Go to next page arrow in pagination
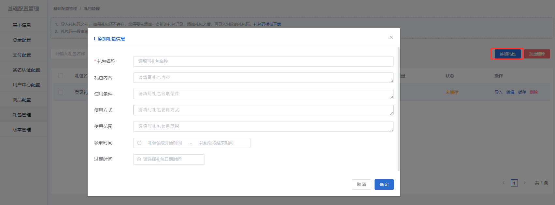This screenshot has height=205, width=555. 524,183
